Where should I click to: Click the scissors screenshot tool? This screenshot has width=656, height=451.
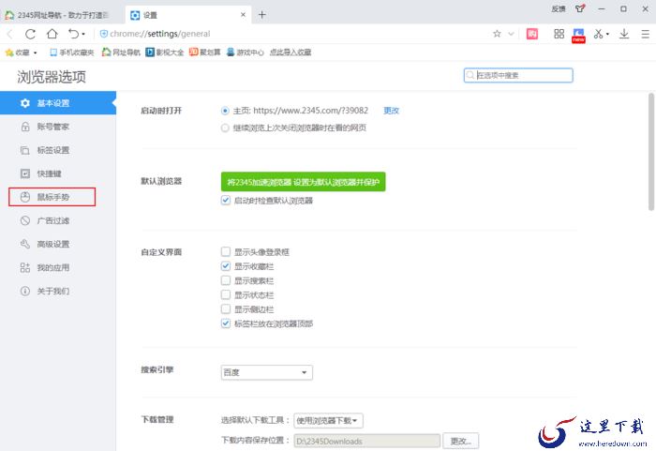598,34
